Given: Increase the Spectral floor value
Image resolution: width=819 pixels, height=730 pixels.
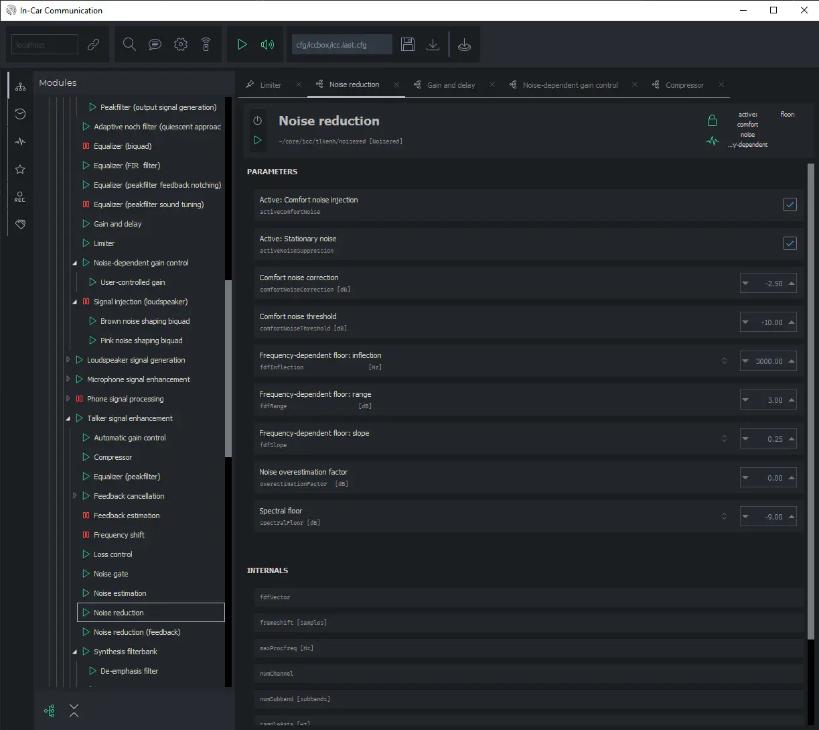Looking at the screenshot, I should click(x=792, y=516).
